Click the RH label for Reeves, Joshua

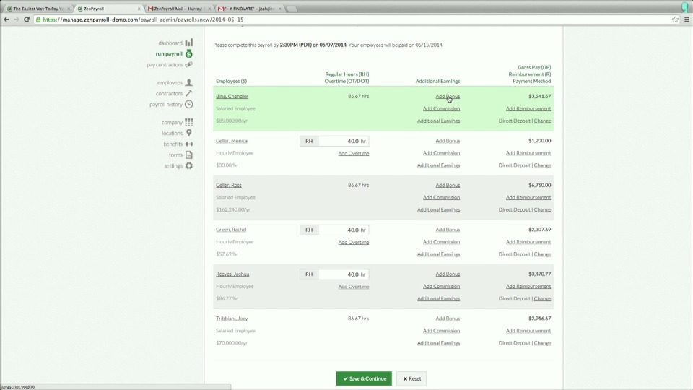309,274
